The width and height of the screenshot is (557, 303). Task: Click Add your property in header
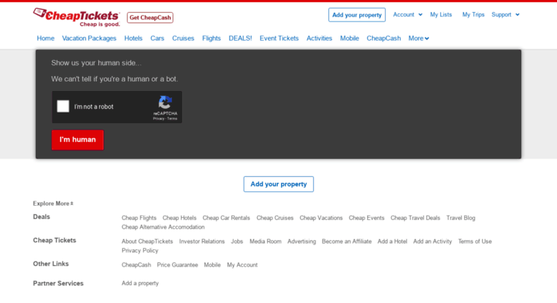tap(356, 14)
